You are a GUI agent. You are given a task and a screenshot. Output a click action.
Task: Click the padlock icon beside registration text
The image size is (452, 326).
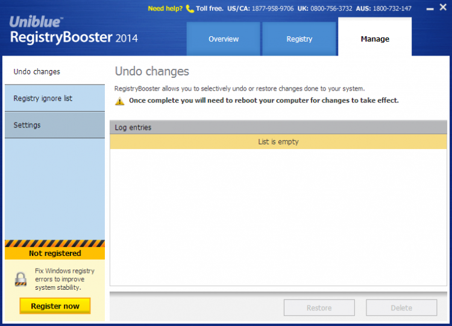coord(20,280)
